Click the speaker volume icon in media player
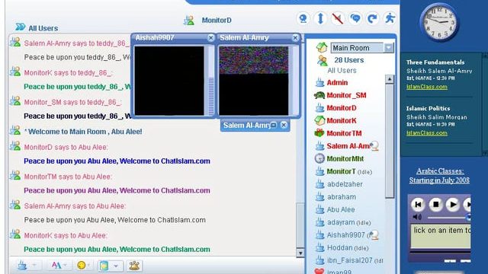The image size is (488, 274). click(417, 217)
